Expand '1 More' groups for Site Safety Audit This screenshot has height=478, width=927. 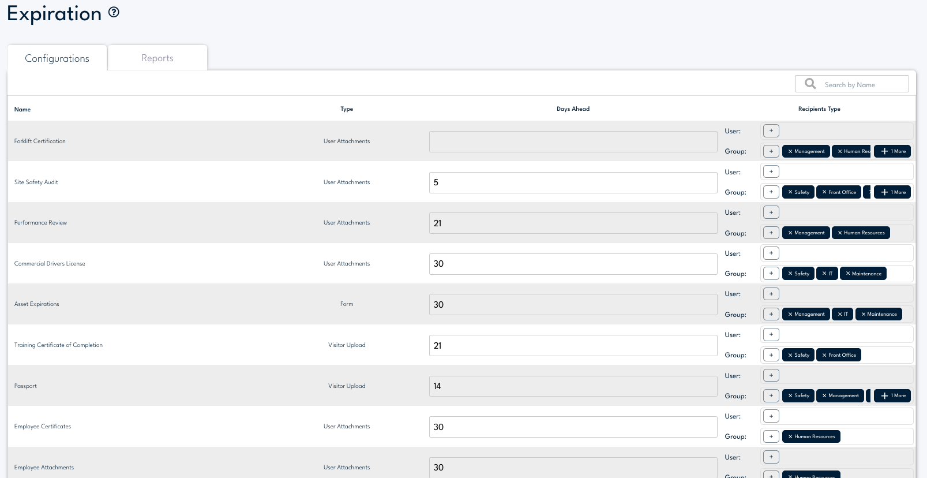(x=892, y=192)
